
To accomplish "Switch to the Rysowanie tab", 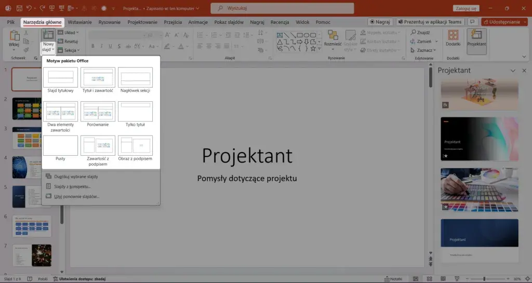I will point(109,22).
